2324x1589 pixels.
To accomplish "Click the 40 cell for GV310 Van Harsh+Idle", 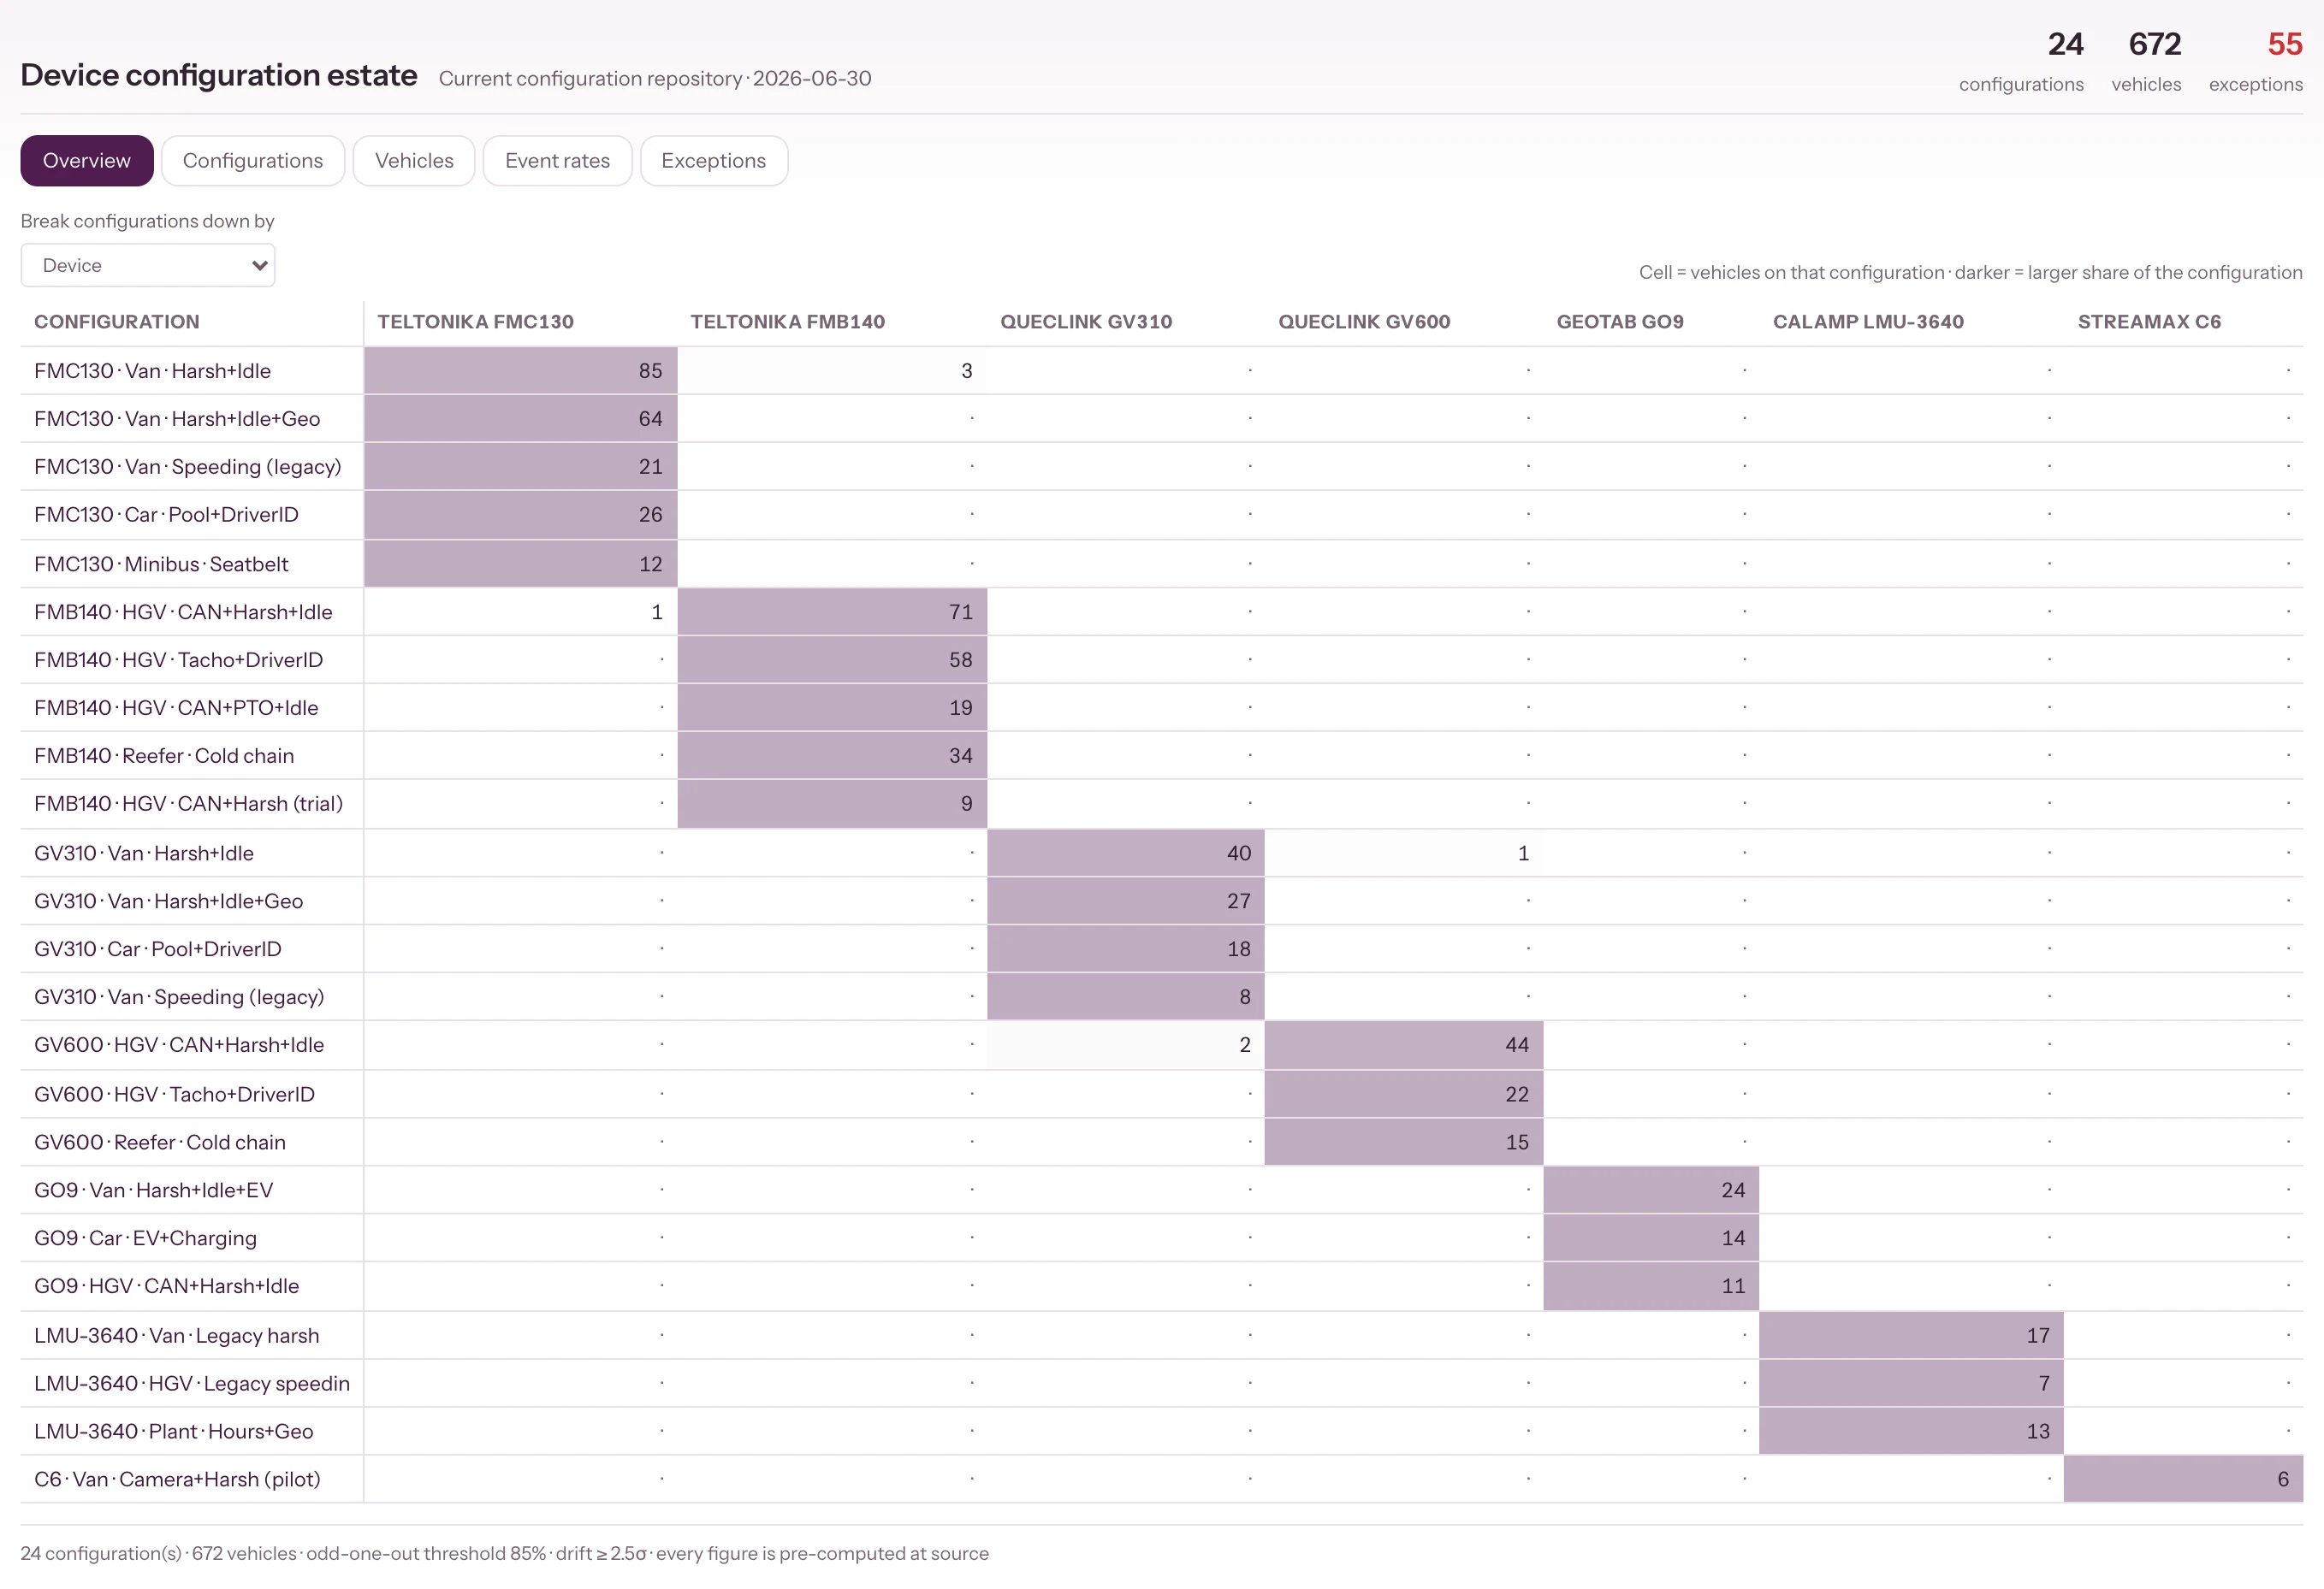I will [x=1126, y=854].
